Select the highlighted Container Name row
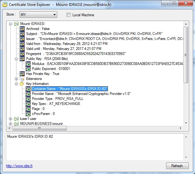 (x=70, y=89)
